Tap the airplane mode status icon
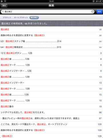 point(2,1)
